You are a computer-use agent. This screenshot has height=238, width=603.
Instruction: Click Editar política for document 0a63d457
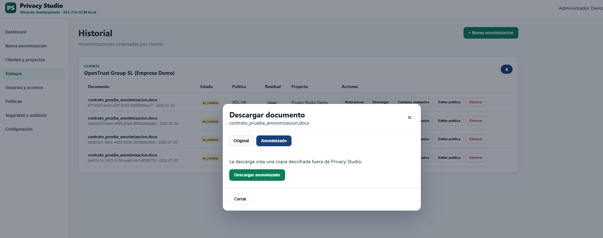(449, 121)
